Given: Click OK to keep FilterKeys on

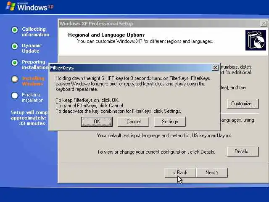Looking at the screenshot, I should click(97, 122).
